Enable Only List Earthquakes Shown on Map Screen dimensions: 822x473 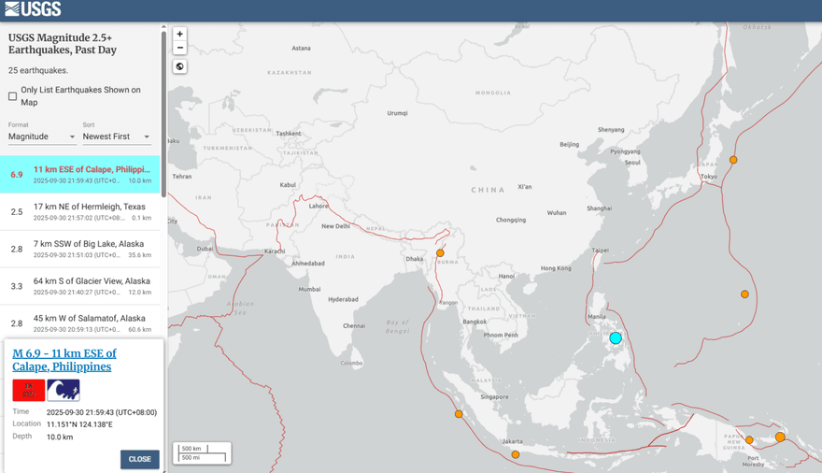pyautogui.click(x=13, y=96)
